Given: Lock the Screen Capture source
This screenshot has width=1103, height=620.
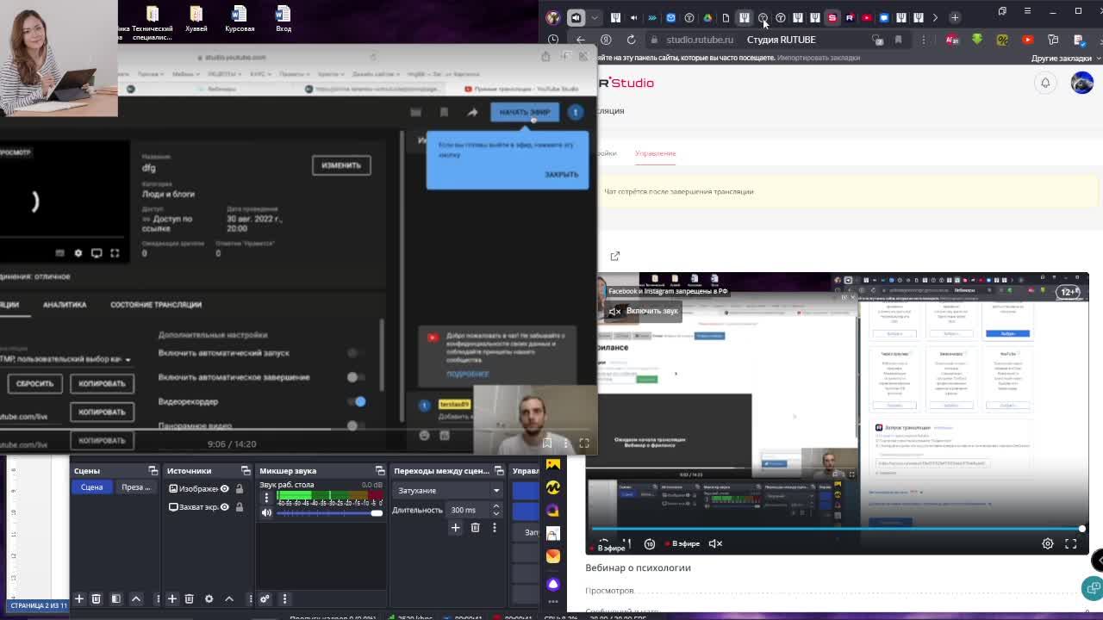Looking at the screenshot, I should [x=240, y=506].
